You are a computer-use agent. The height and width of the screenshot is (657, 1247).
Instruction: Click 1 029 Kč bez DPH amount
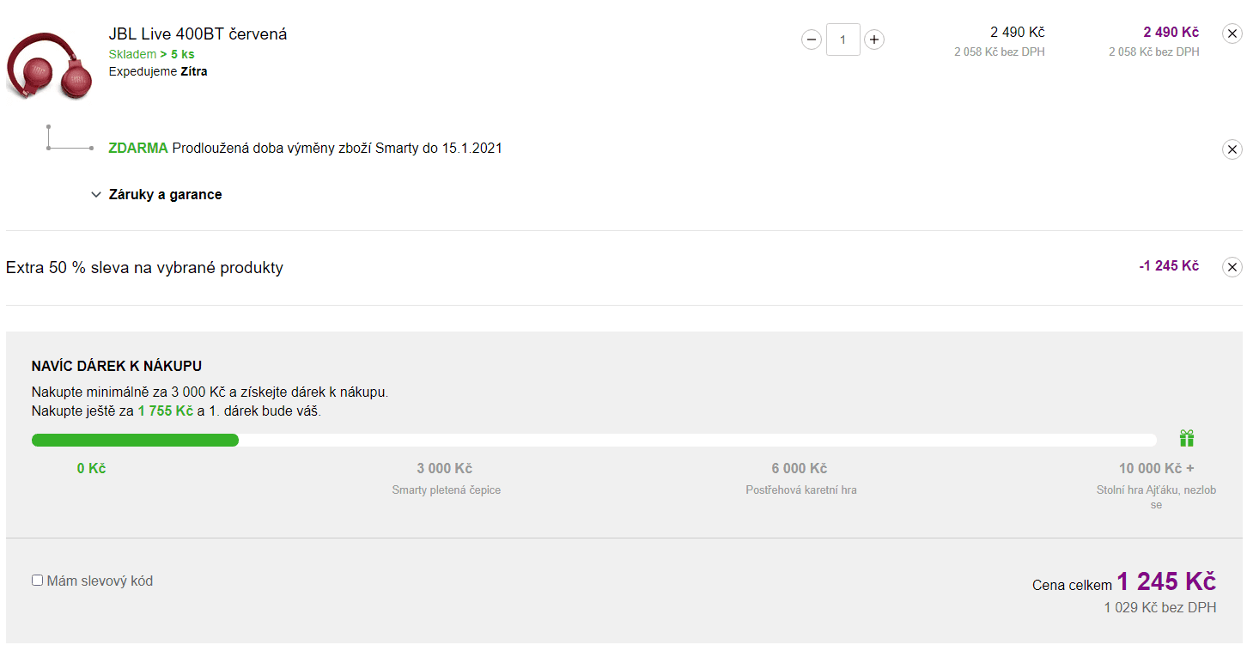pyautogui.click(x=1160, y=608)
